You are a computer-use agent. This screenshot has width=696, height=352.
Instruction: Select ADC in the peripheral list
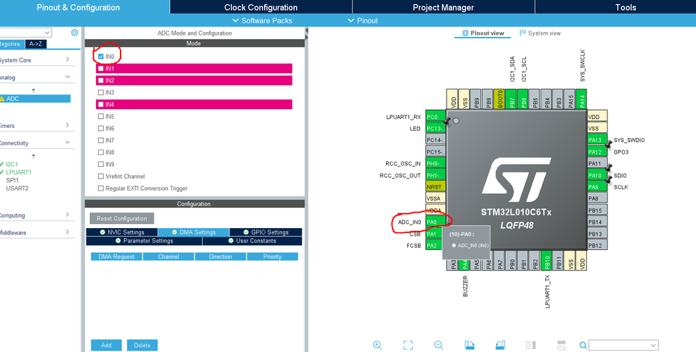tap(35, 98)
